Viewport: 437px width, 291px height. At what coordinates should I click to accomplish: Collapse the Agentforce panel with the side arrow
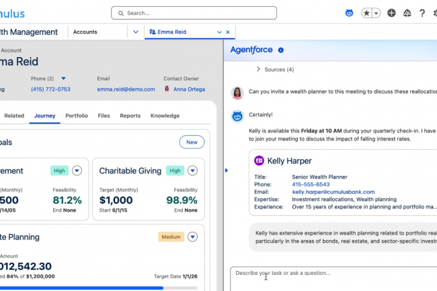tap(227, 170)
